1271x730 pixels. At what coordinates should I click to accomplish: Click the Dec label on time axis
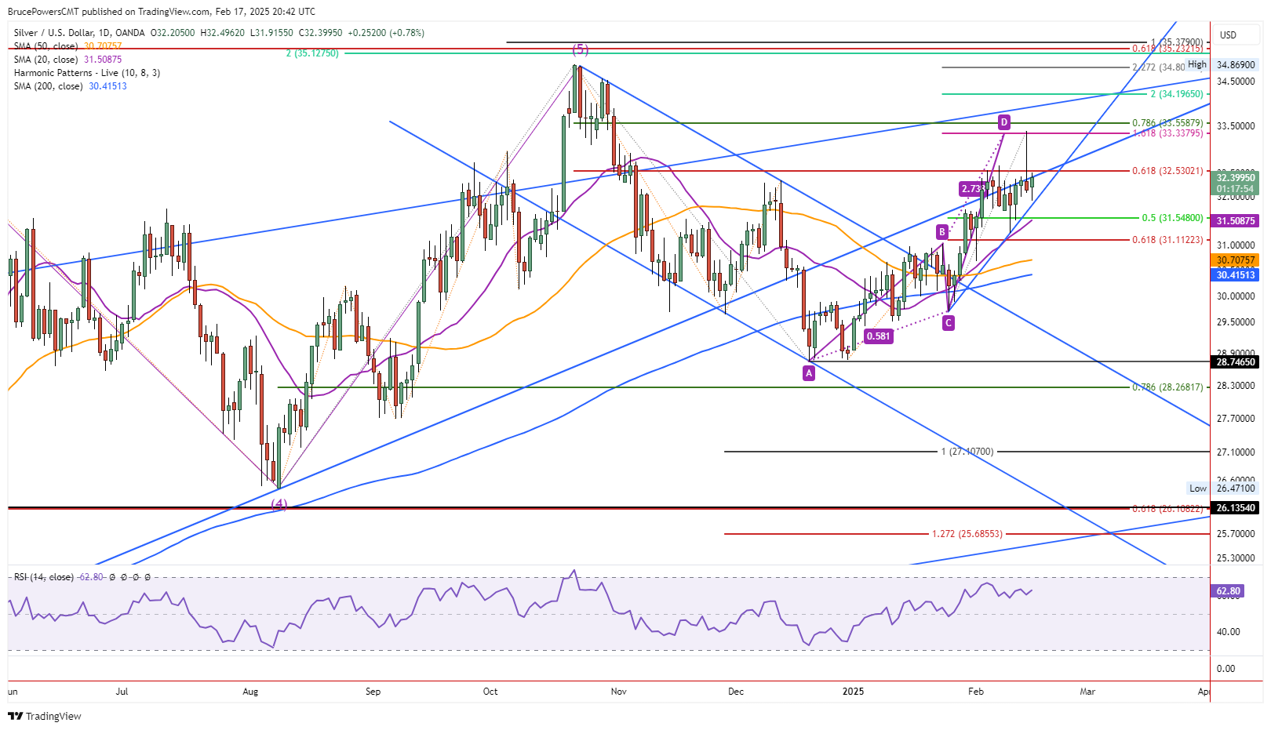pos(736,692)
